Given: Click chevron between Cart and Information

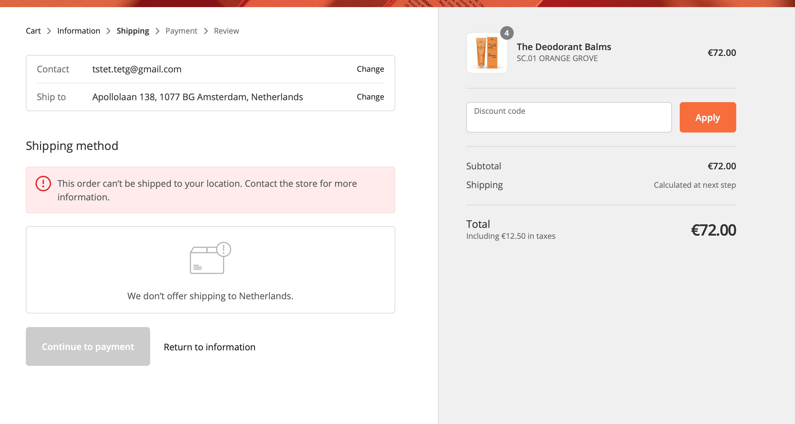Looking at the screenshot, I should coord(49,31).
